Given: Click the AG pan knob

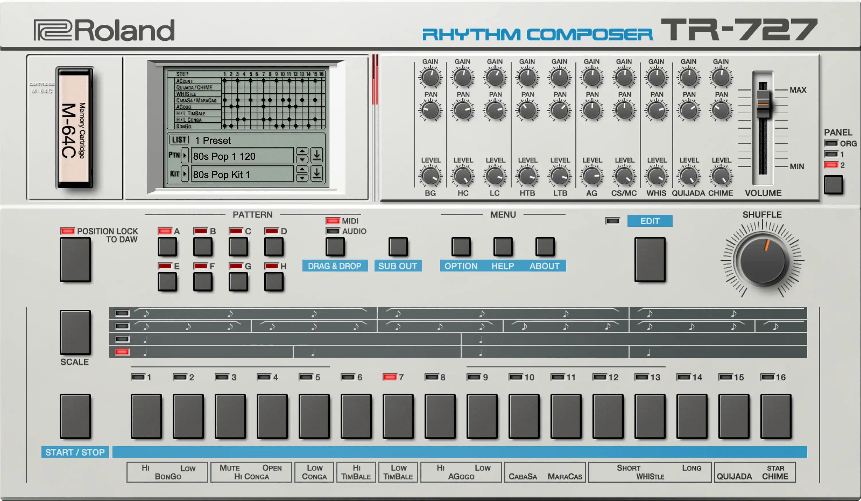Looking at the screenshot, I should 592,111.
